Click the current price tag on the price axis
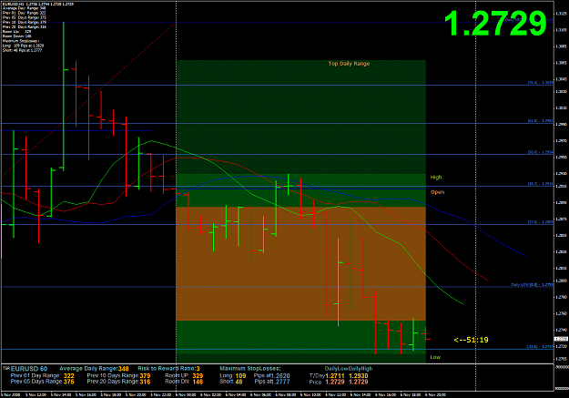The width and height of the screenshot is (569, 398). 561,339
